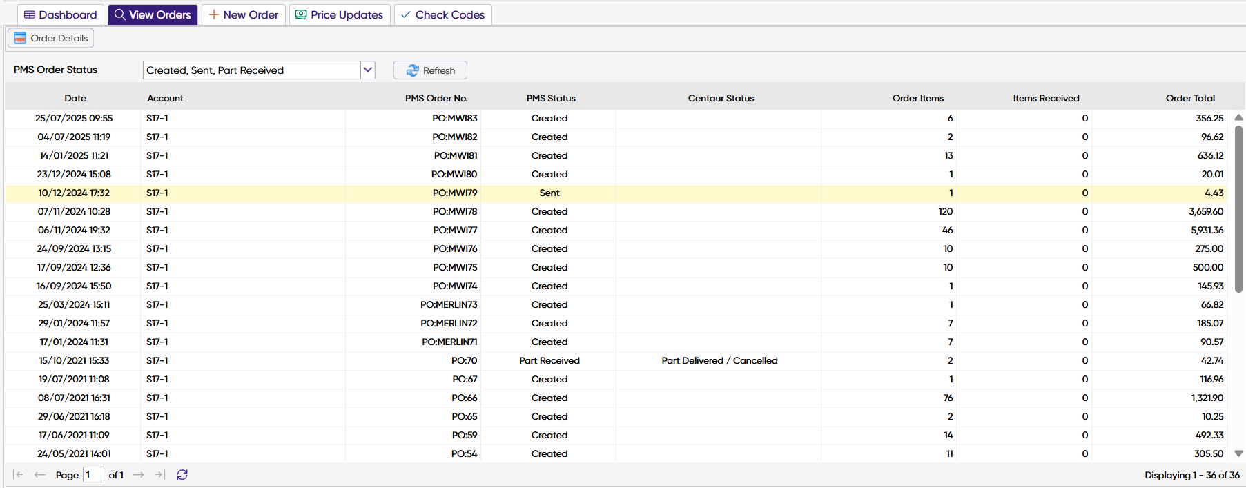
Task: Select the PO:MWI79 Sent order row
Action: pos(454,193)
